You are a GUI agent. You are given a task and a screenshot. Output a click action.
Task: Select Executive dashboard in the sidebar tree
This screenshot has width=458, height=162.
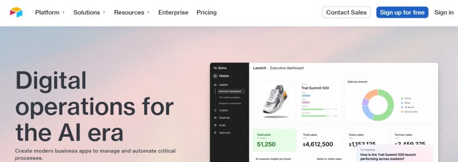click(x=230, y=91)
